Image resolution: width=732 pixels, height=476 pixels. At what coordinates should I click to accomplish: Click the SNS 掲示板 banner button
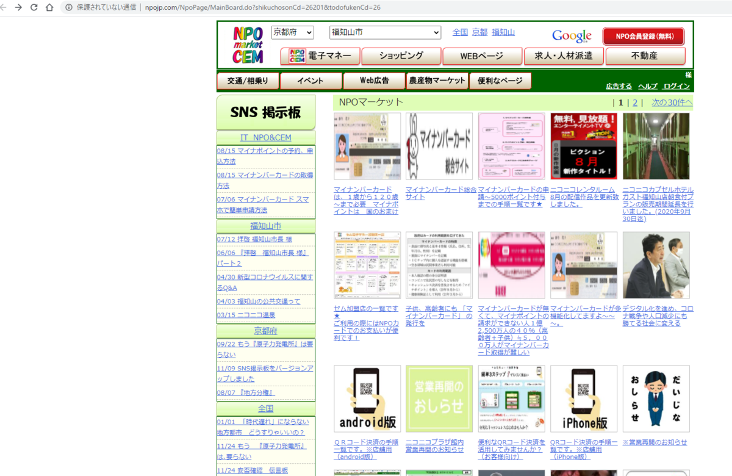[266, 112]
